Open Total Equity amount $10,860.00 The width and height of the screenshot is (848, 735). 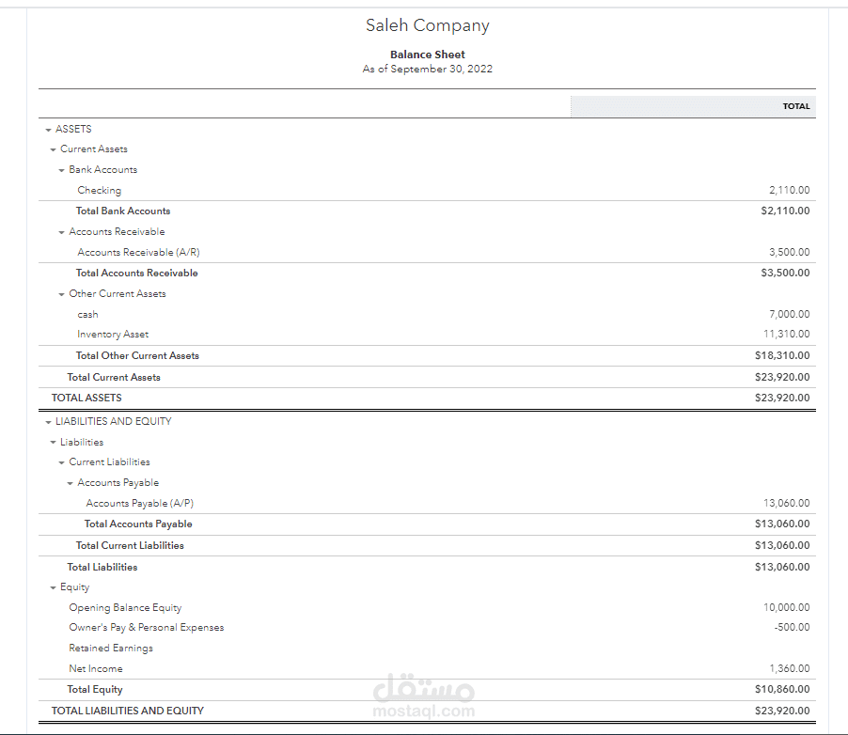[x=782, y=690]
